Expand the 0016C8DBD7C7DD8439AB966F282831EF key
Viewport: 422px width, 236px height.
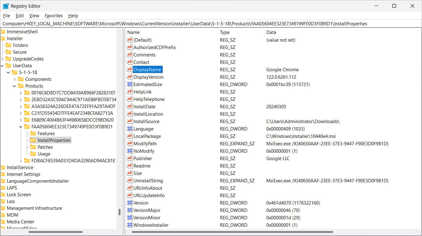[x=21, y=93]
